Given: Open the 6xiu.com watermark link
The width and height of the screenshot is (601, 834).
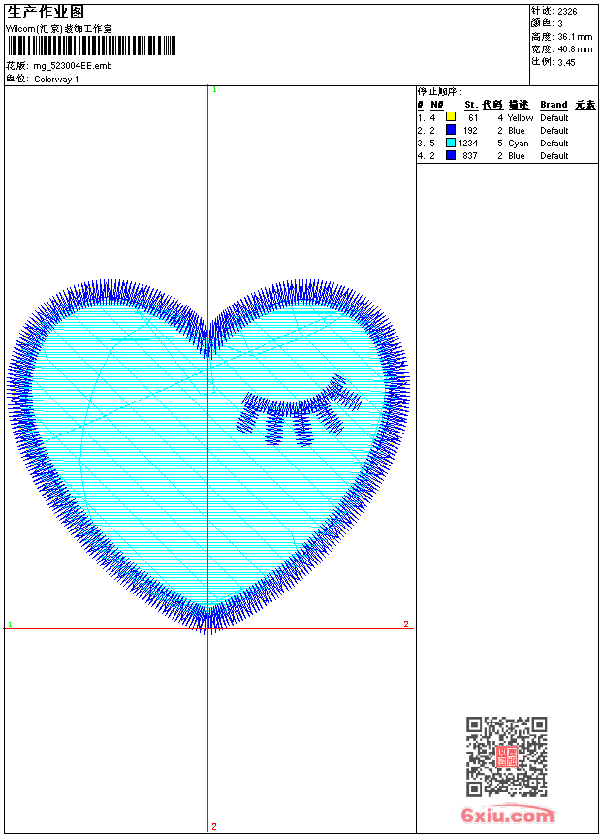Looking at the screenshot, I should (508, 816).
